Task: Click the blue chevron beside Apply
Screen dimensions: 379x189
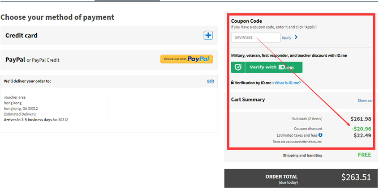Action: 296,38
